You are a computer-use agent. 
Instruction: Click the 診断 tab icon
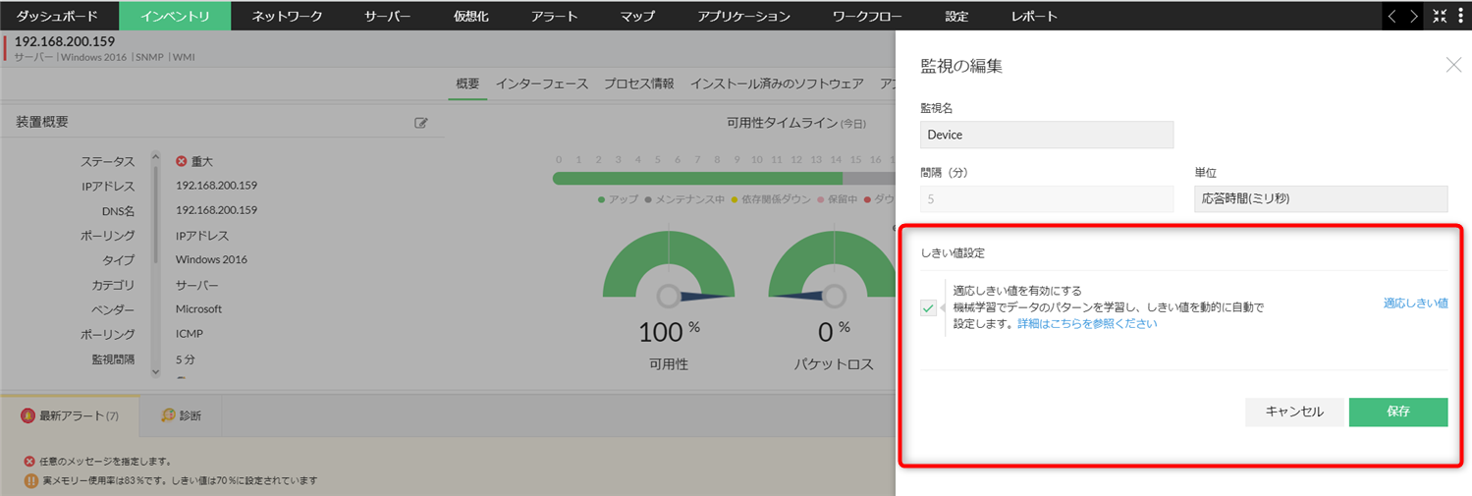168,415
